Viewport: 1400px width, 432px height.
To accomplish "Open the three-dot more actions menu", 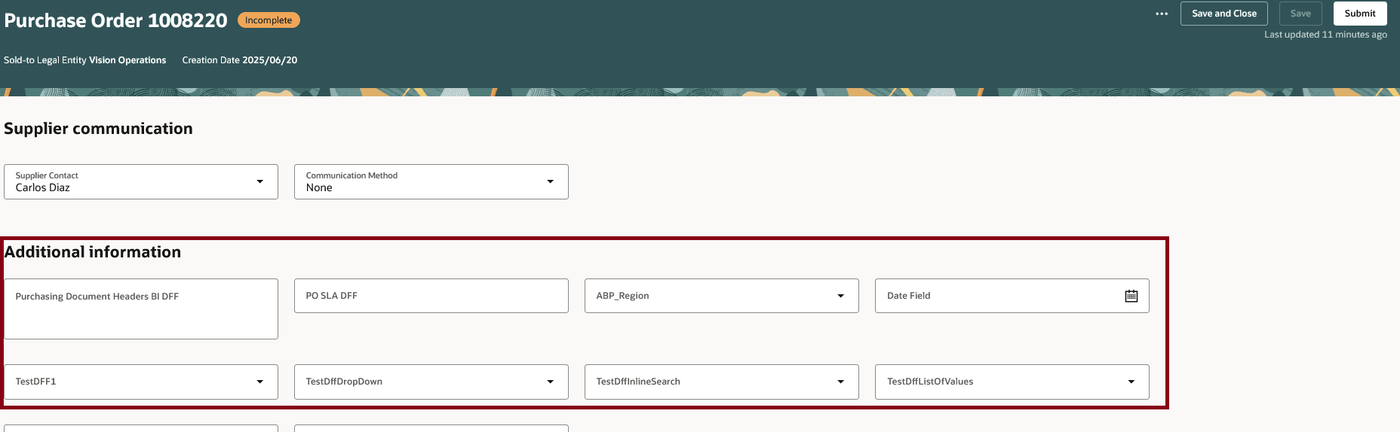I will (1162, 14).
